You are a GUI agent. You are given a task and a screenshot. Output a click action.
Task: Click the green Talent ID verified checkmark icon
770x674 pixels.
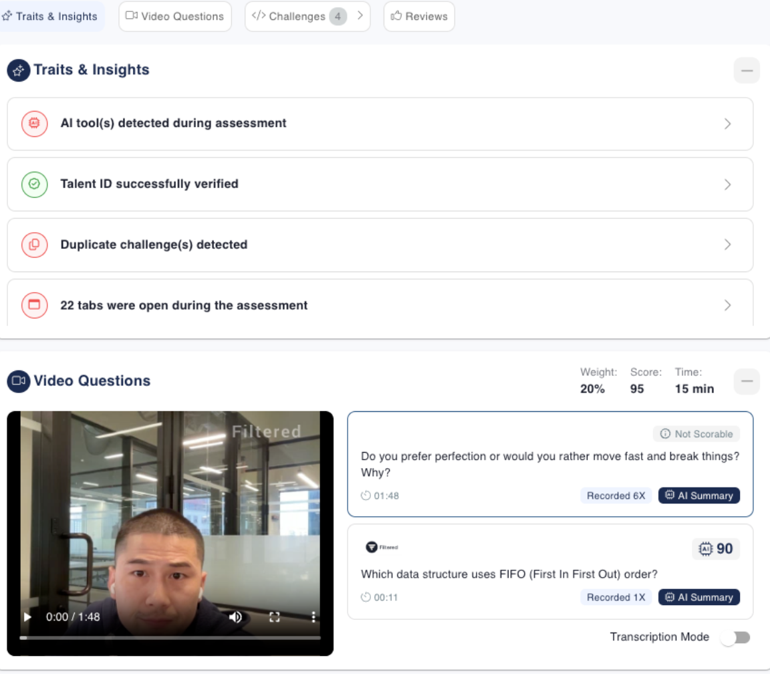(x=34, y=185)
